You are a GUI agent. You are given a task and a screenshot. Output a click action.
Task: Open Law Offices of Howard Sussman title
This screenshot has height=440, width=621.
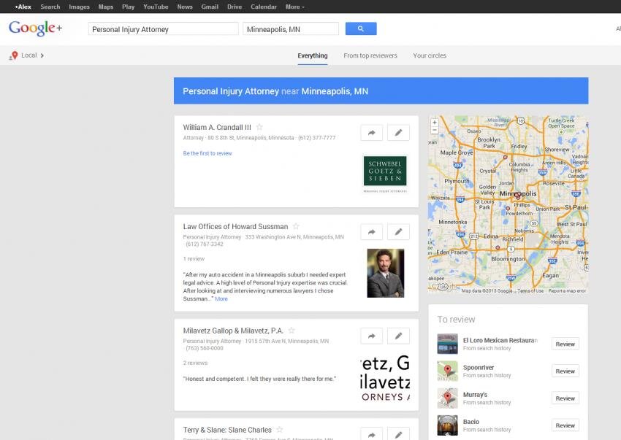236,227
